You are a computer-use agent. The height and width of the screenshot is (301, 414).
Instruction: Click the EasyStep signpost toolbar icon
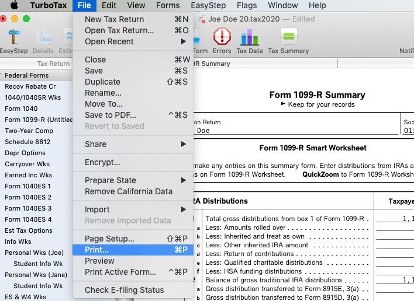coord(13,37)
